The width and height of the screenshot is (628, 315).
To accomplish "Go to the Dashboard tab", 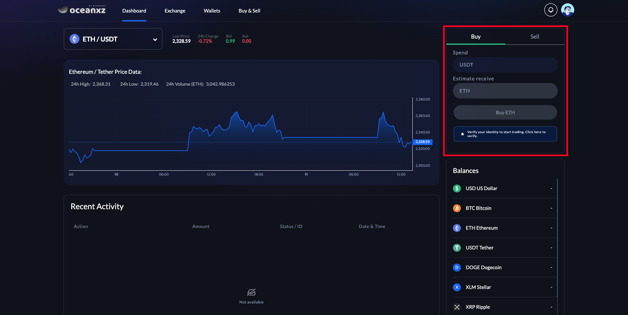I will (134, 11).
